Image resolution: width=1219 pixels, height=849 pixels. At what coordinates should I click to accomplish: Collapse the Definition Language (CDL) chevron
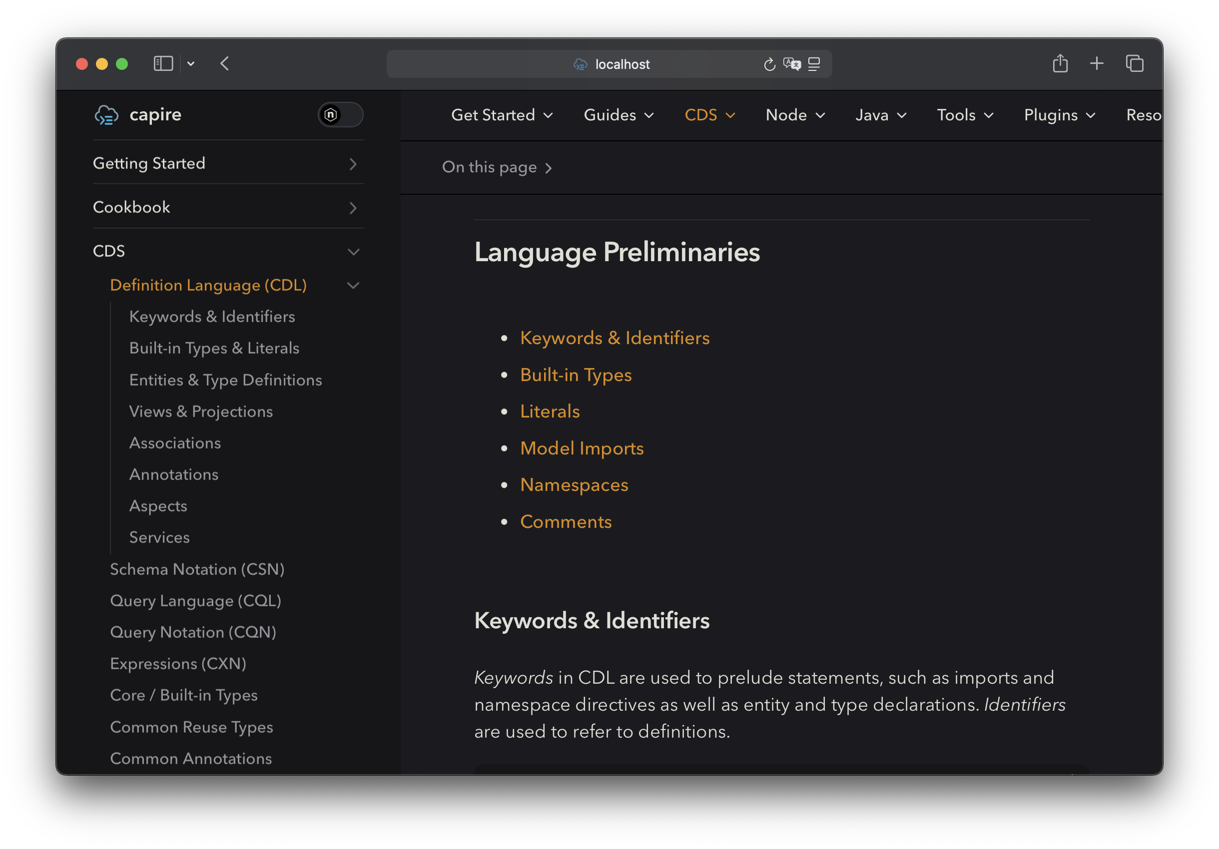click(353, 286)
